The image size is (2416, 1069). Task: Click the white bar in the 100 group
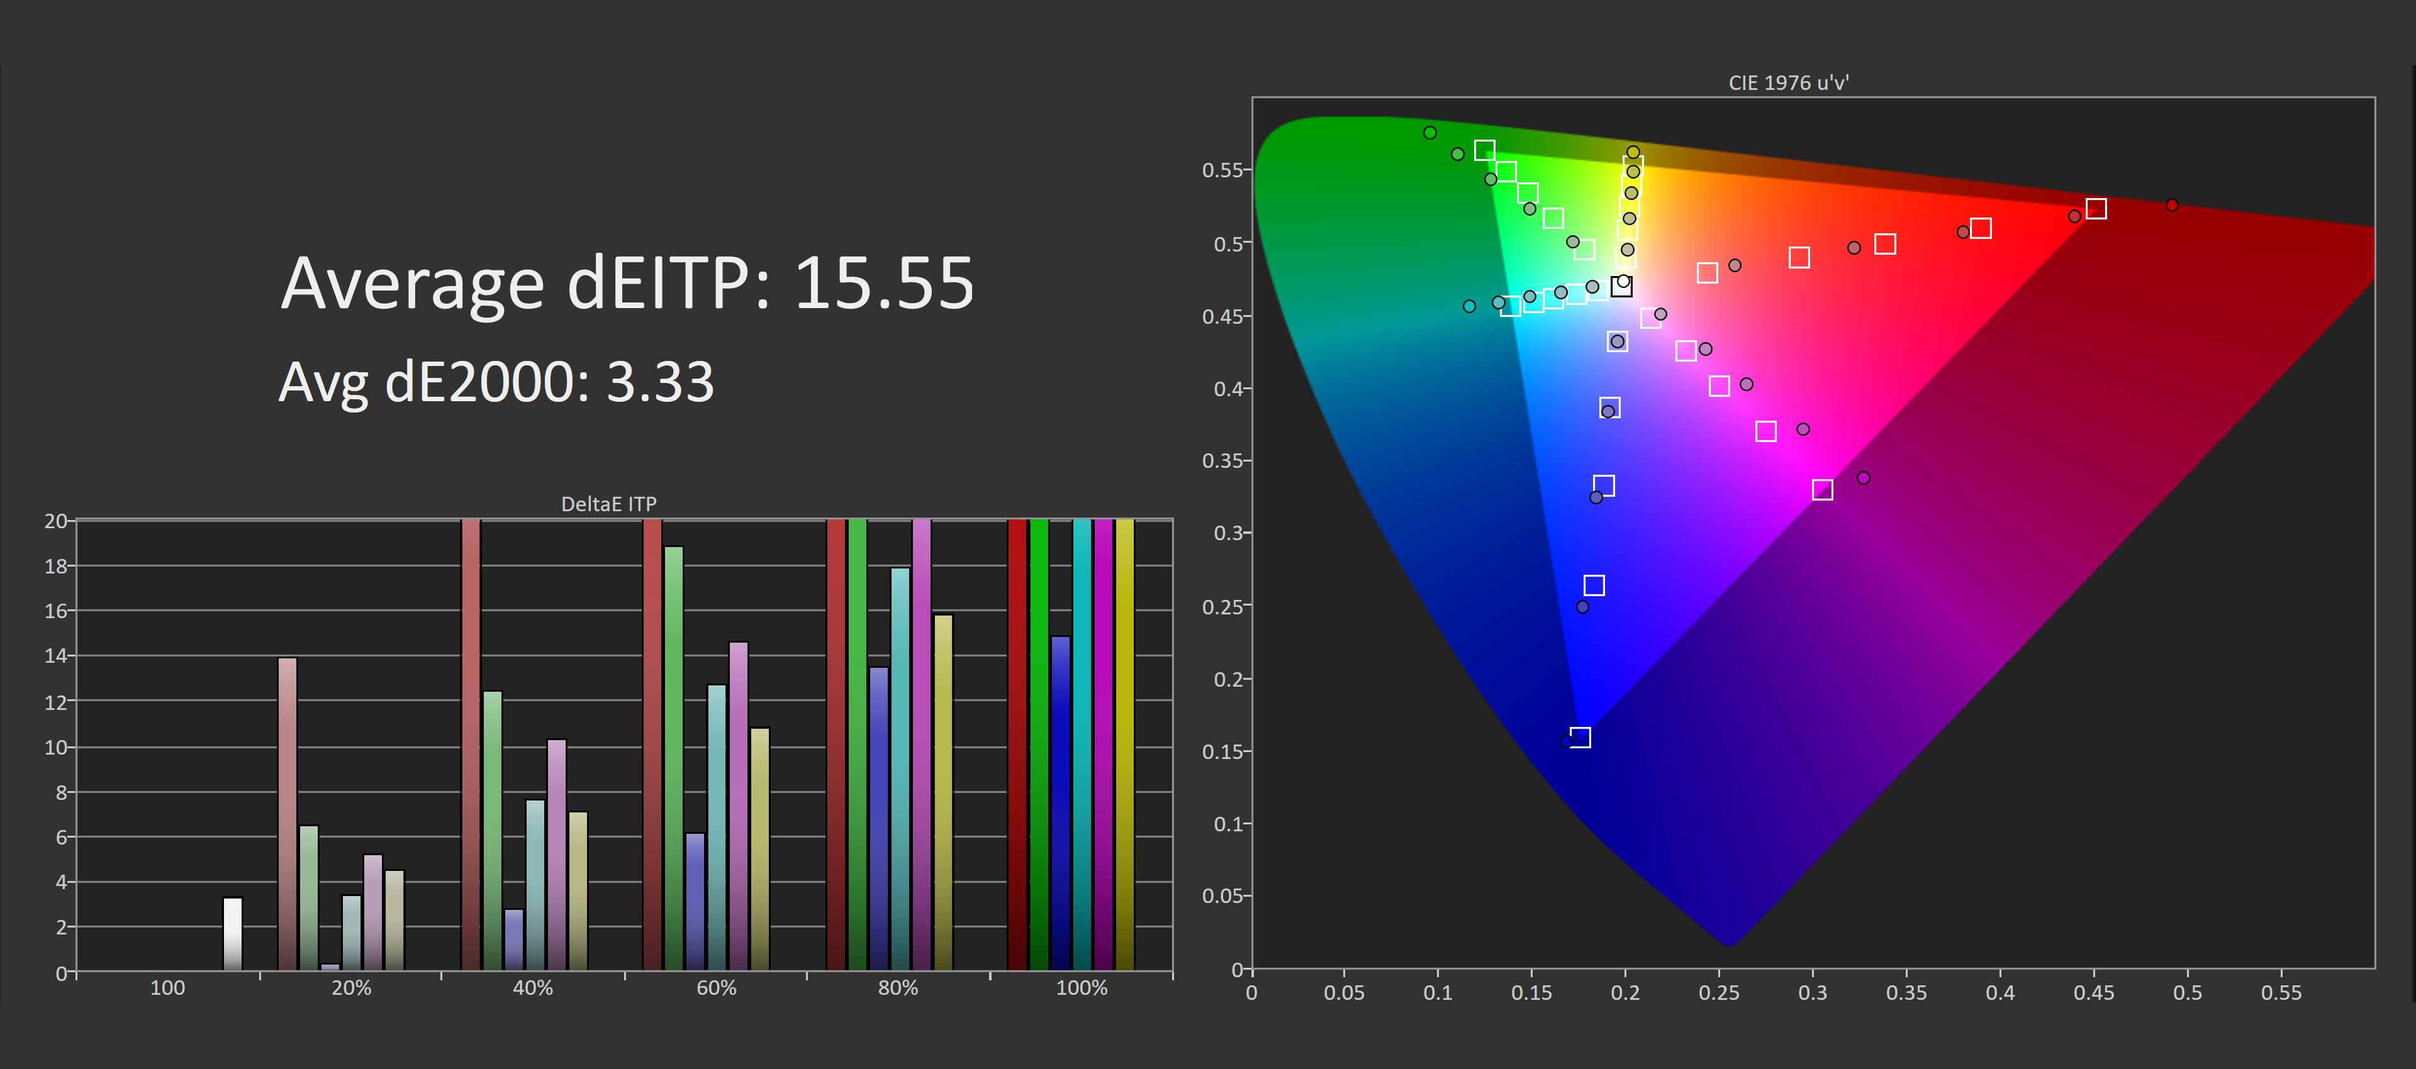coord(233,933)
